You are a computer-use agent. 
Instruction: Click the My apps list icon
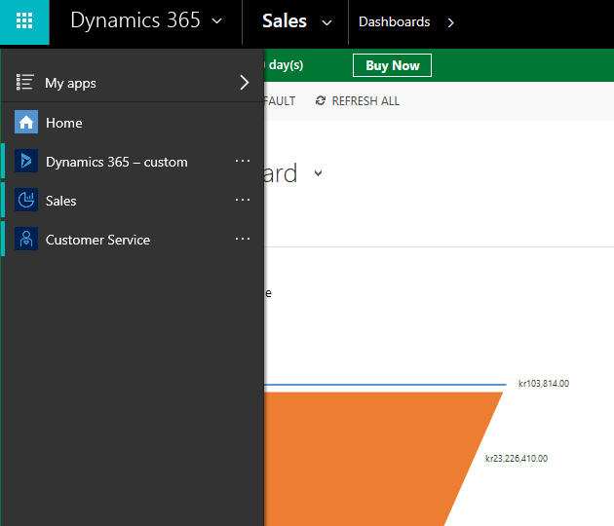[x=25, y=83]
